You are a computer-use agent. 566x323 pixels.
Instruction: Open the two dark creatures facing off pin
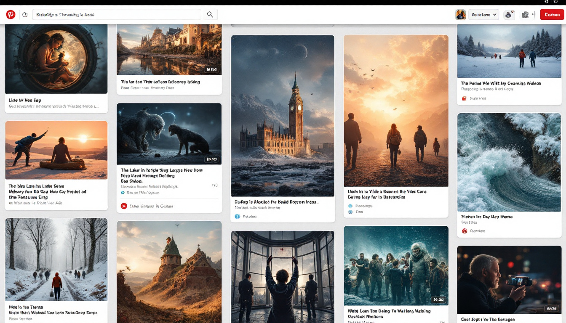coord(169,134)
